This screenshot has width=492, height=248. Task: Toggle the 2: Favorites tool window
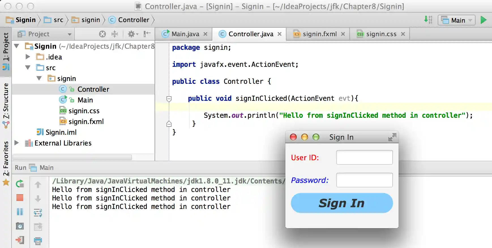(x=6, y=159)
